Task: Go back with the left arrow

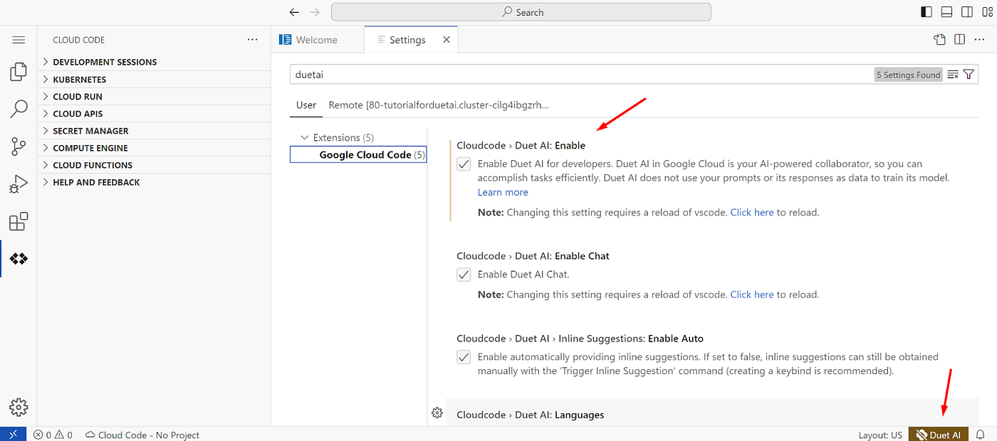Action: click(x=294, y=12)
